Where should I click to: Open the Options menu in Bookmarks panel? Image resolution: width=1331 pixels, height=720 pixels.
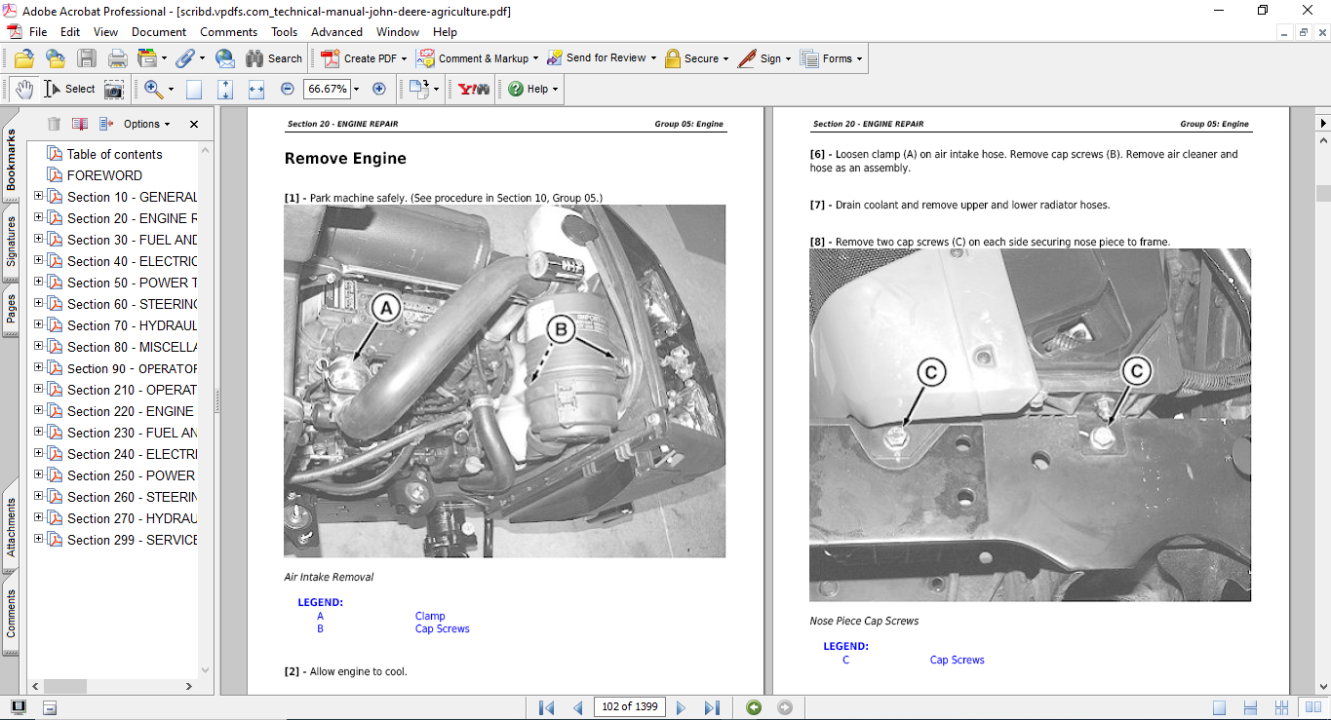[x=143, y=124]
